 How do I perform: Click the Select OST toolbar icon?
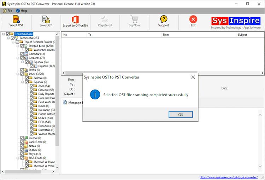(x=16, y=19)
